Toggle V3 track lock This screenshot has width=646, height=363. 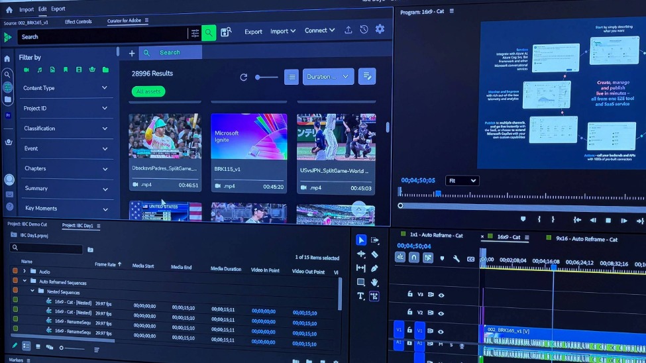point(409,294)
